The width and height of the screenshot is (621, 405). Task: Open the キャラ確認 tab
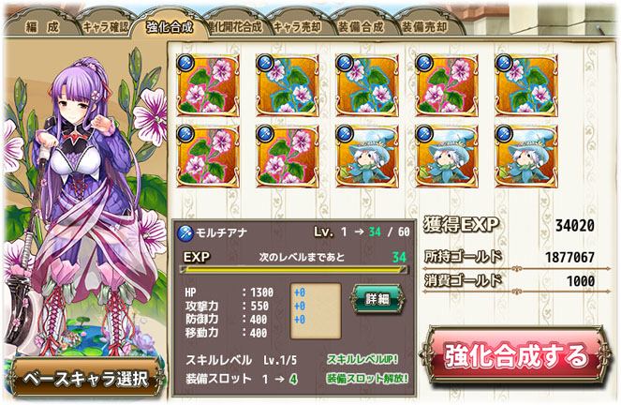[105, 26]
